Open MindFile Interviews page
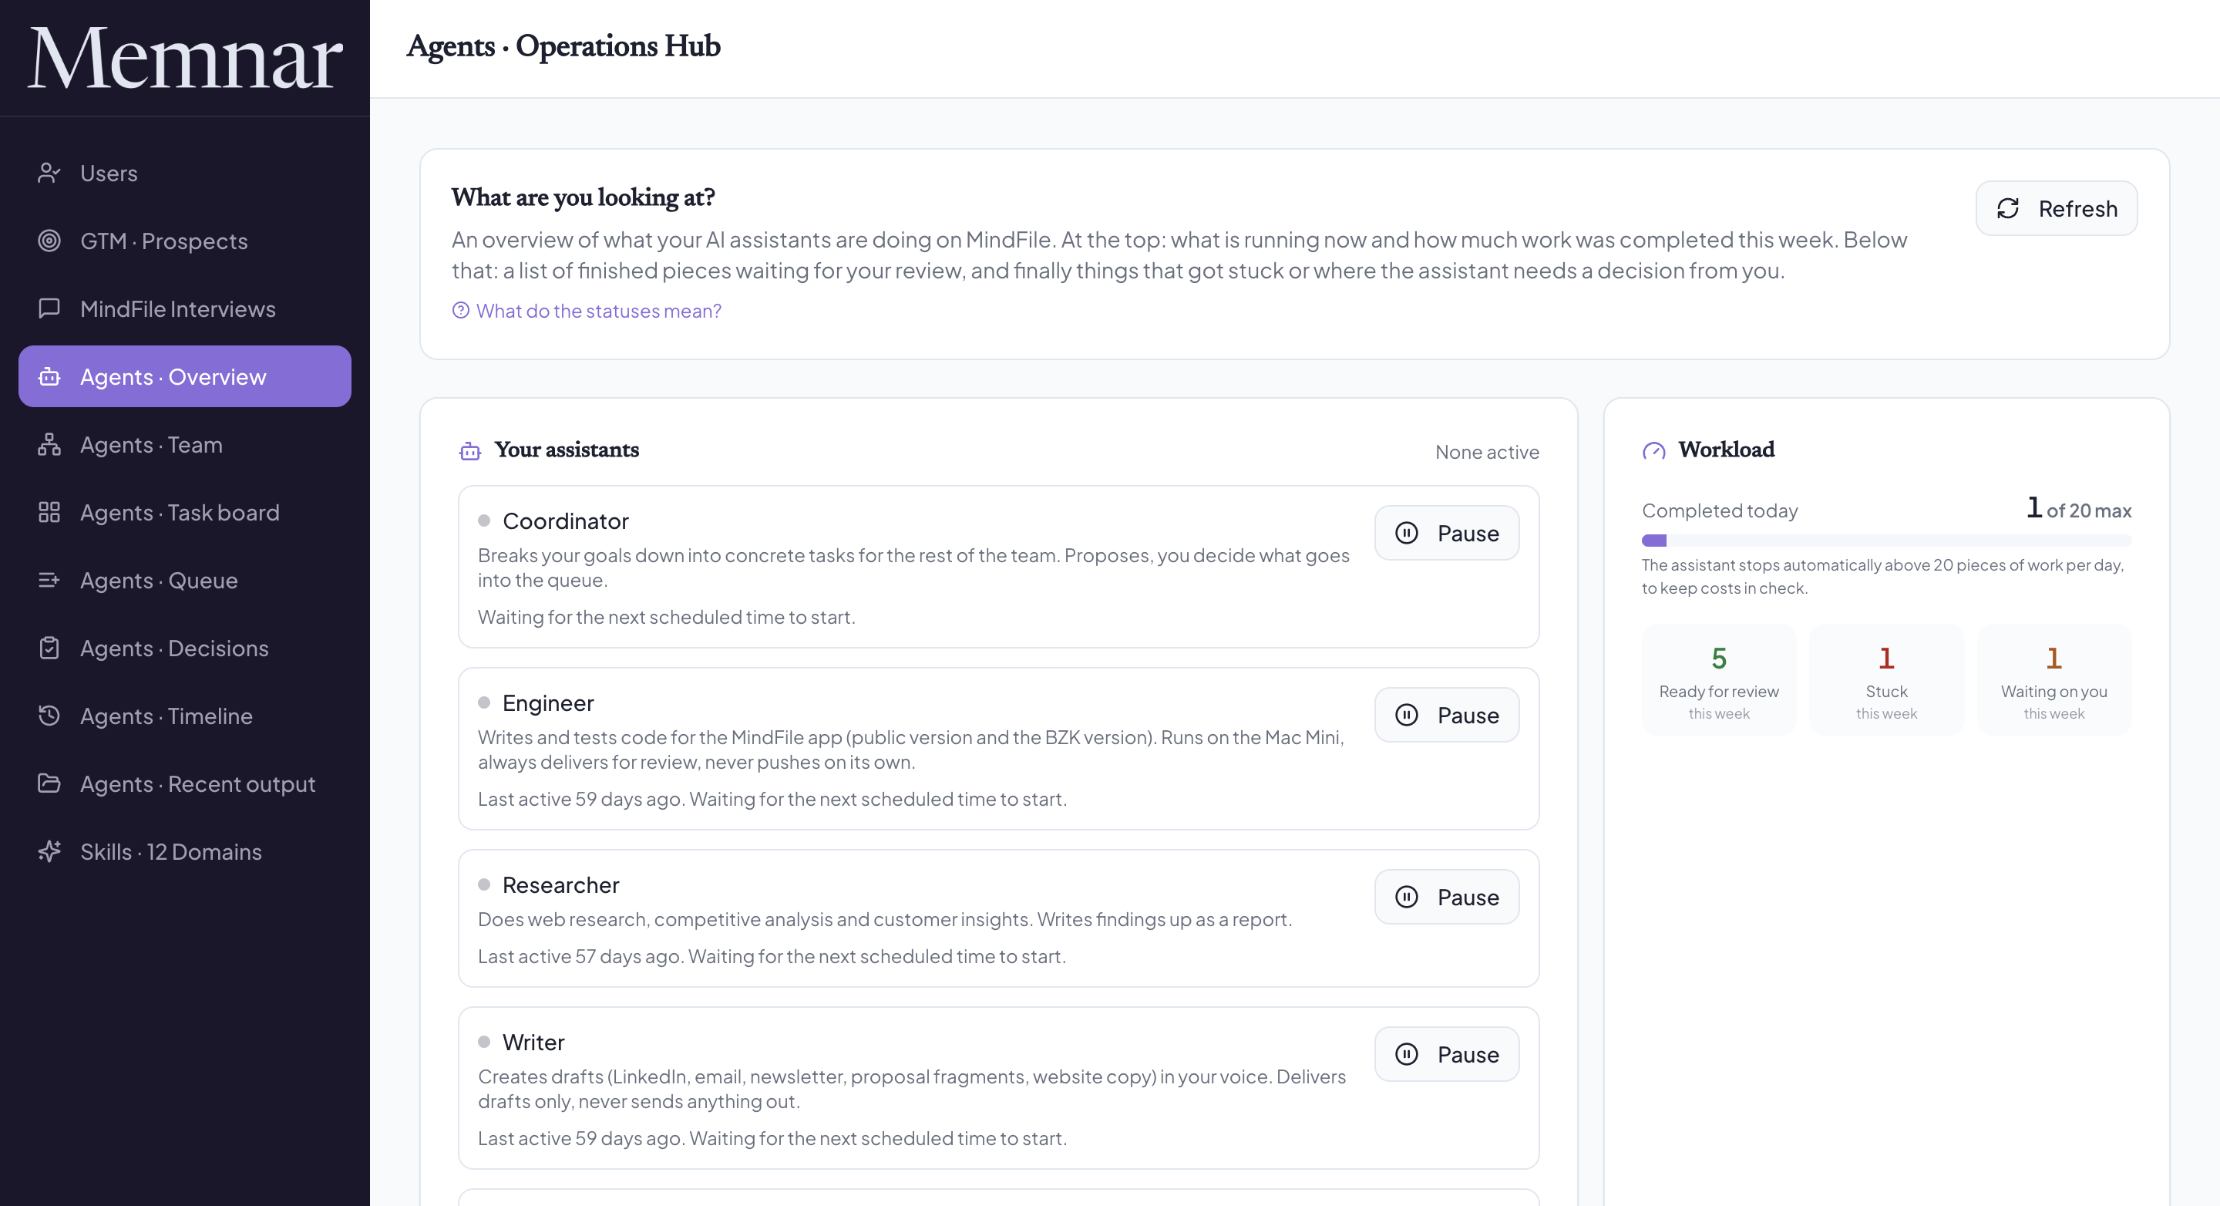This screenshot has height=1206, width=2220. pos(184,308)
